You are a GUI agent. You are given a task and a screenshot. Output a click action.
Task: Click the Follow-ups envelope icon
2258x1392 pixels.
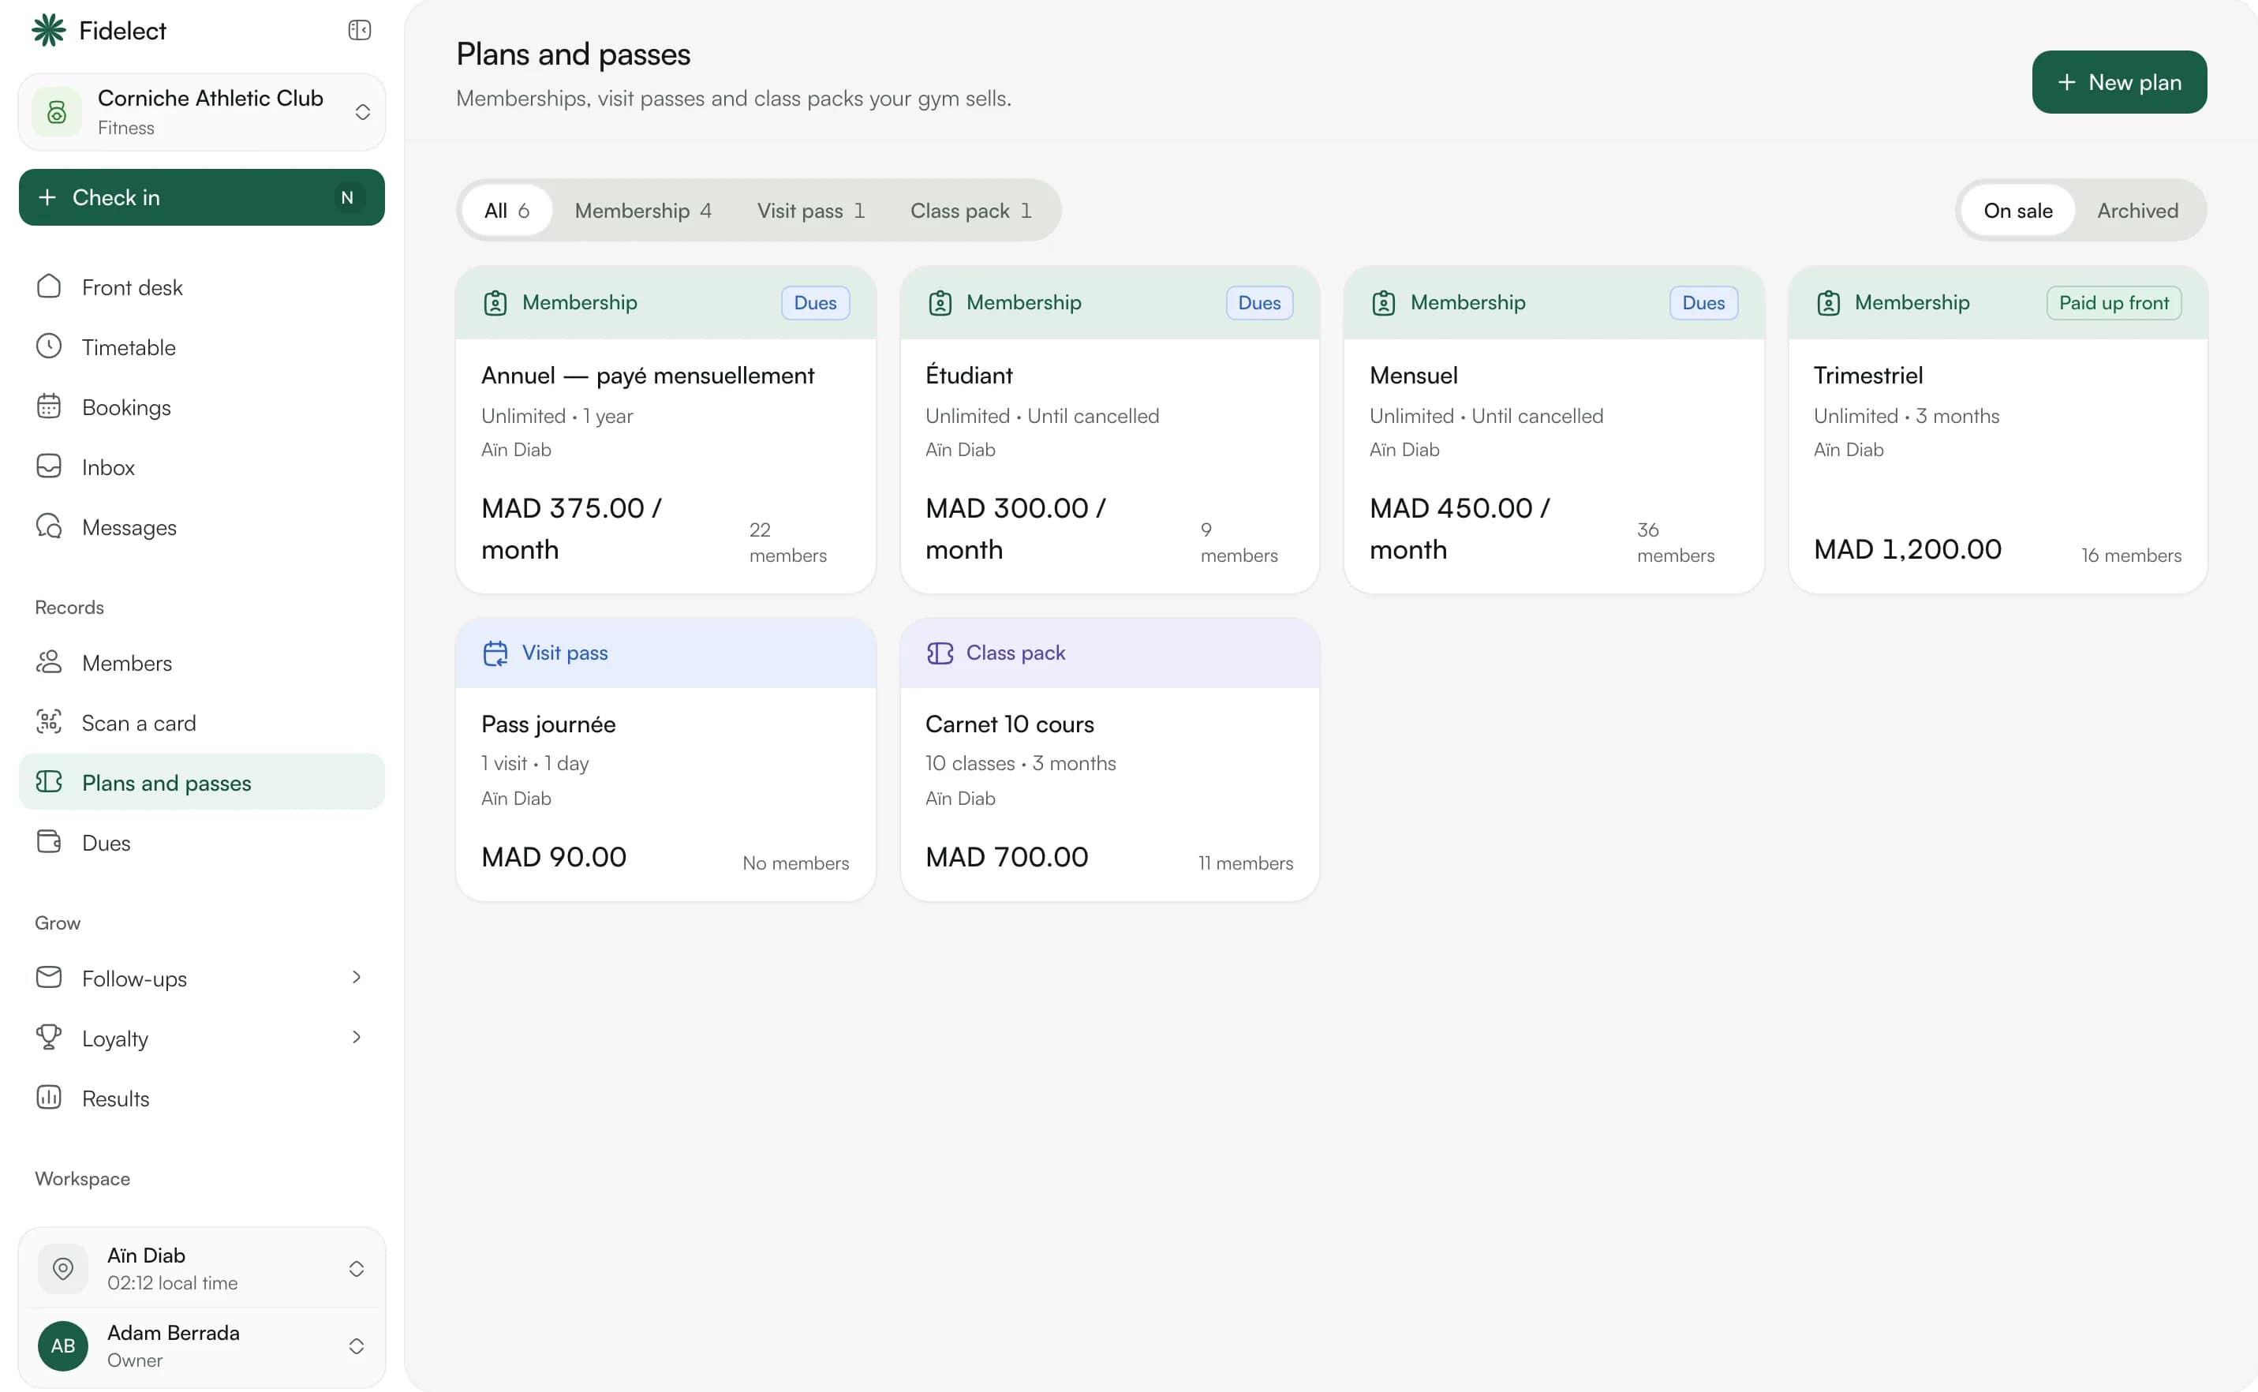49,978
